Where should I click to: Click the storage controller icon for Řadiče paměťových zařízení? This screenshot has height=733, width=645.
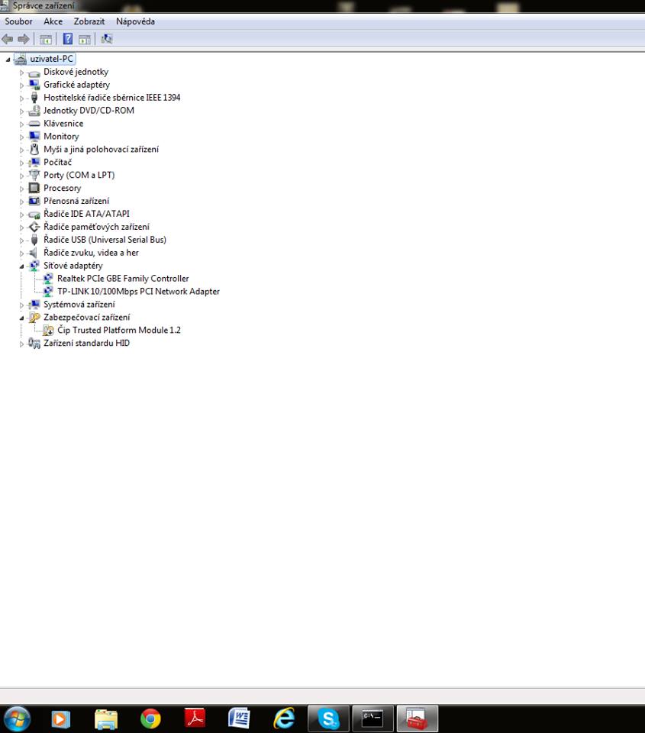[x=34, y=227]
